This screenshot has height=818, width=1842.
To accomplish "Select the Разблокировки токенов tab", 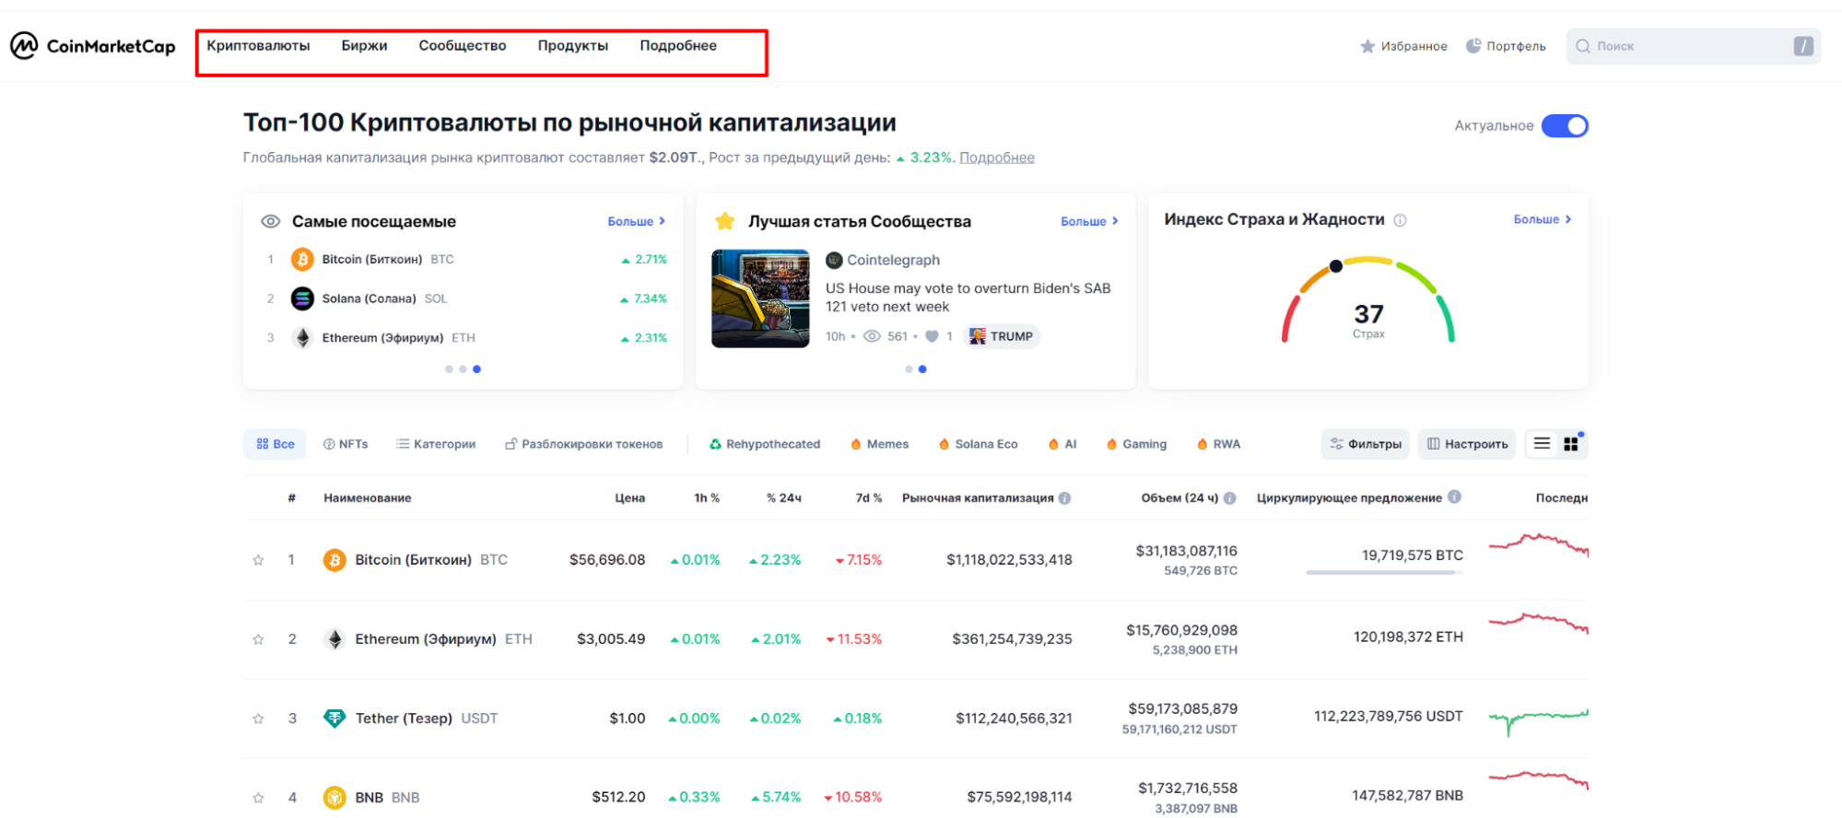I will click(x=583, y=444).
